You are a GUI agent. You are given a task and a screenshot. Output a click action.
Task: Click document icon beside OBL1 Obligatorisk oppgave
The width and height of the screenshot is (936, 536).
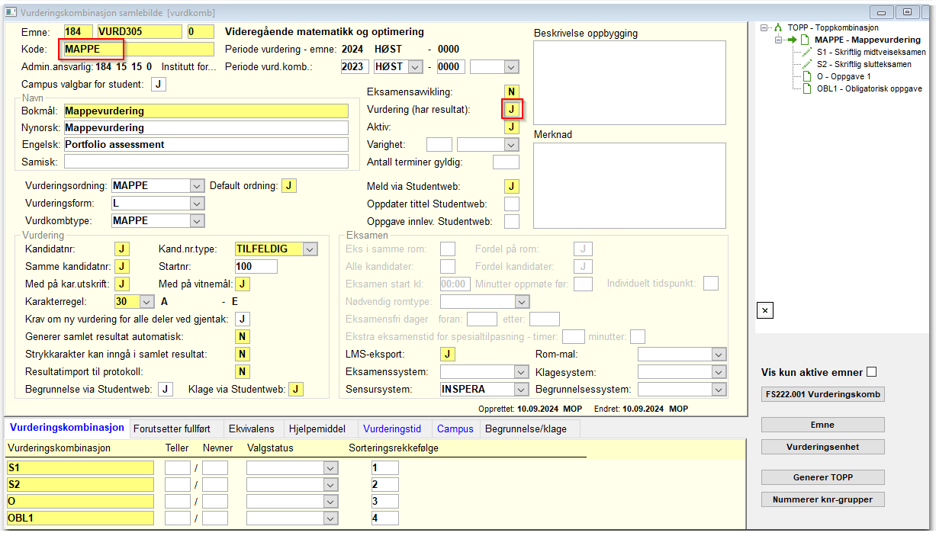808,88
